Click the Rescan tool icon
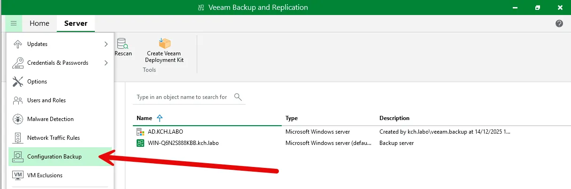The height and width of the screenshot is (189, 571). tap(123, 44)
